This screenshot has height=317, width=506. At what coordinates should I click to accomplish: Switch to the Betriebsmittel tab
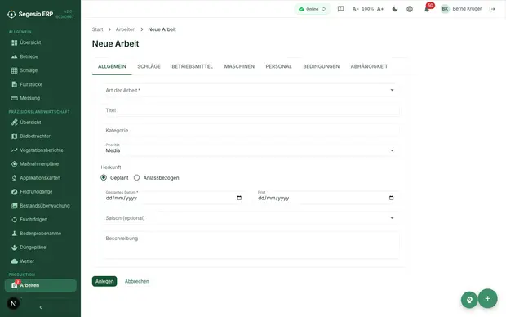[193, 66]
